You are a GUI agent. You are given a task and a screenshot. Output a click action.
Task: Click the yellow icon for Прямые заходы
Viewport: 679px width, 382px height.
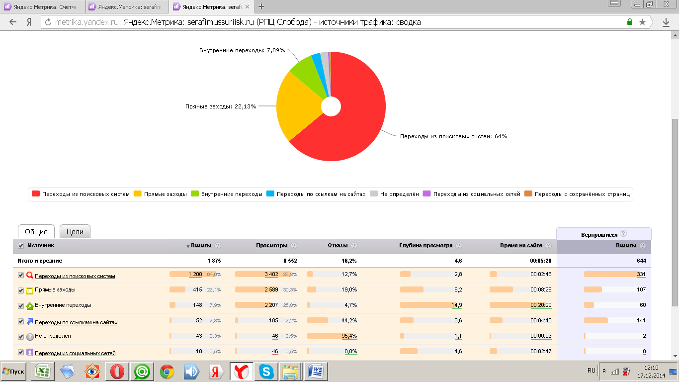click(30, 290)
